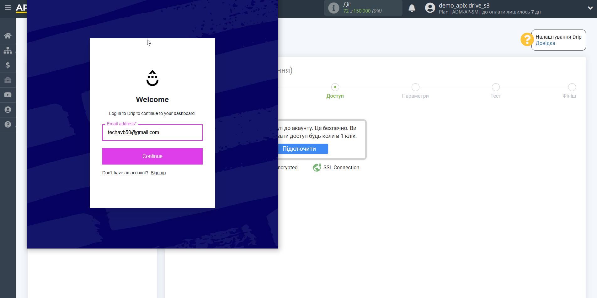
Task: Click the info icon near actions counter
Action: pos(333,8)
